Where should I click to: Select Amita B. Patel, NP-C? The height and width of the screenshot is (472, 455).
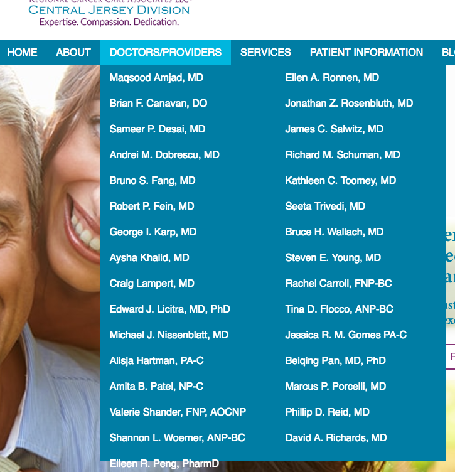pyautogui.click(x=156, y=387)
